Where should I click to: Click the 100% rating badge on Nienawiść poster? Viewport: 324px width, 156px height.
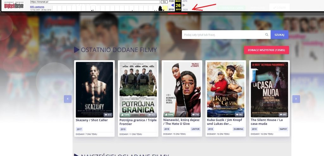coord(168,115)
